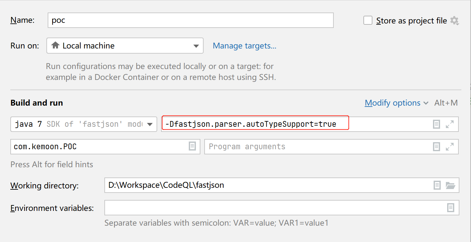Browse for working directory folder
Screen dimensions: 471x242
pos(450,185)
